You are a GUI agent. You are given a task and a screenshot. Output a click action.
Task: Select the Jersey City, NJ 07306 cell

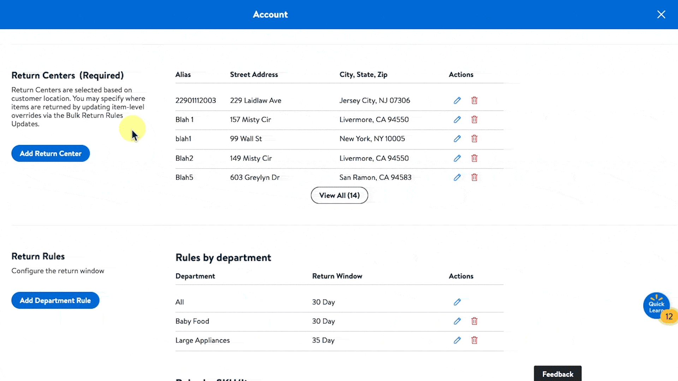(x=375, y=101)
